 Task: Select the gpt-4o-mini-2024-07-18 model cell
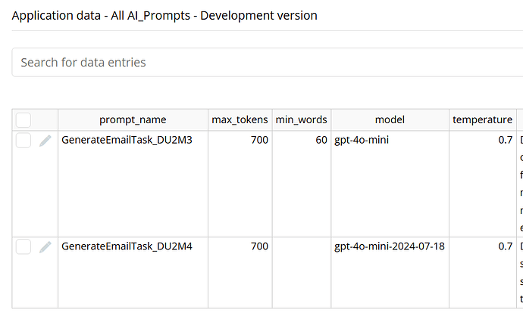pyautogui.click(x=390, y=247)
